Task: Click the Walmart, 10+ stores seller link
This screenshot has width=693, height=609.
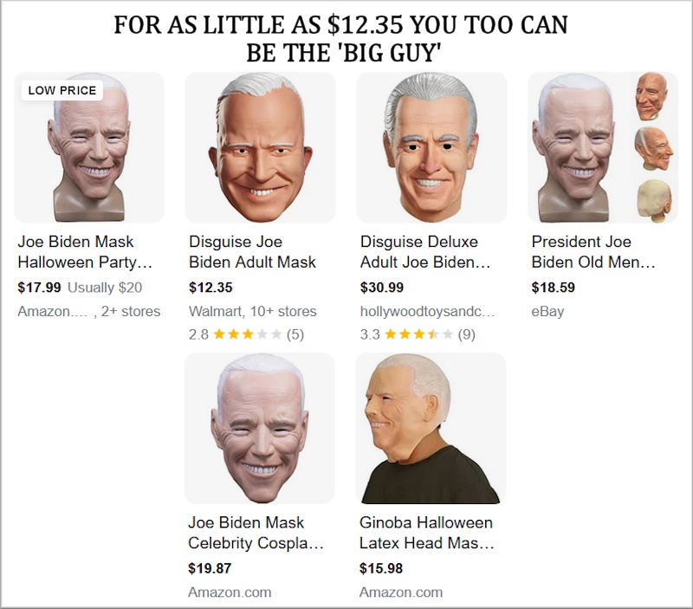Action: pos(252,311)
